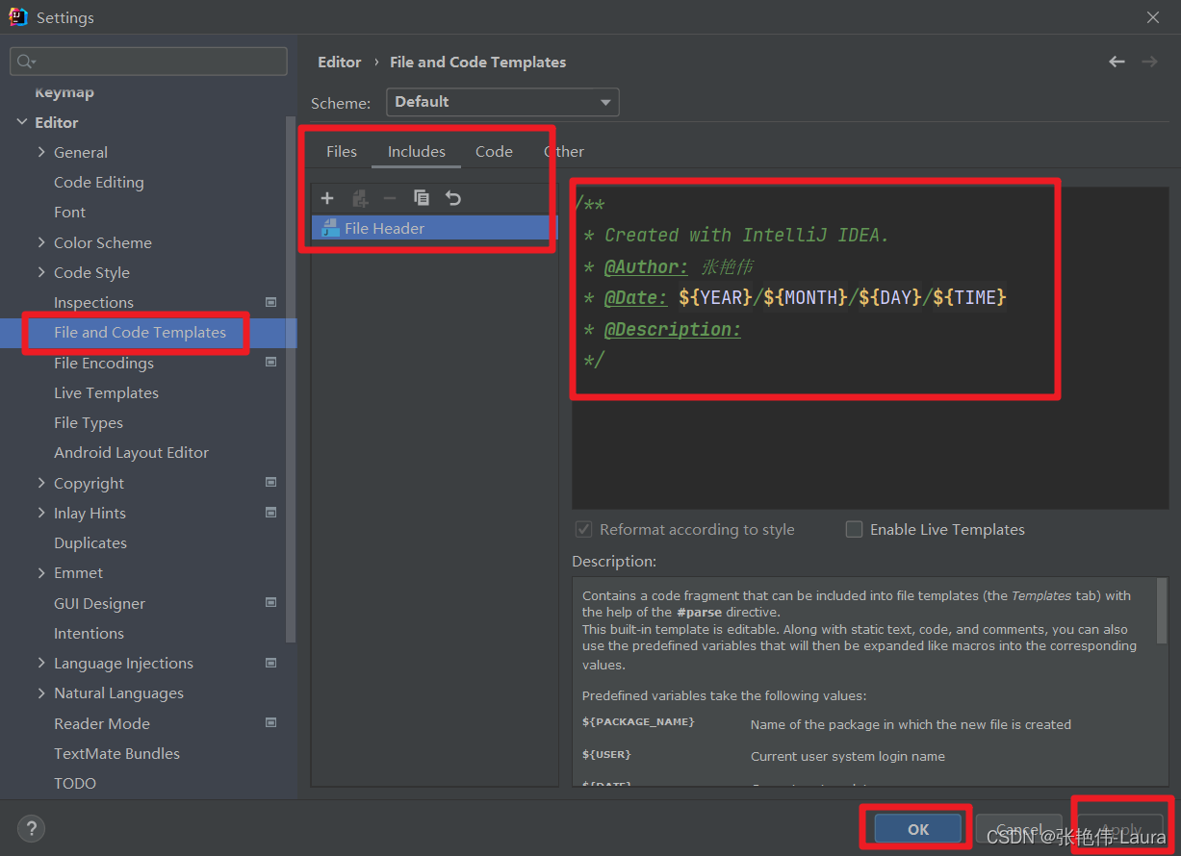Select Code Editing in settings tree
1181x856 pixels.
tap(99, 182)
